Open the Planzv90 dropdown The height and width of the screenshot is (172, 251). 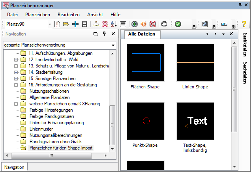click(x=50, y=24)
